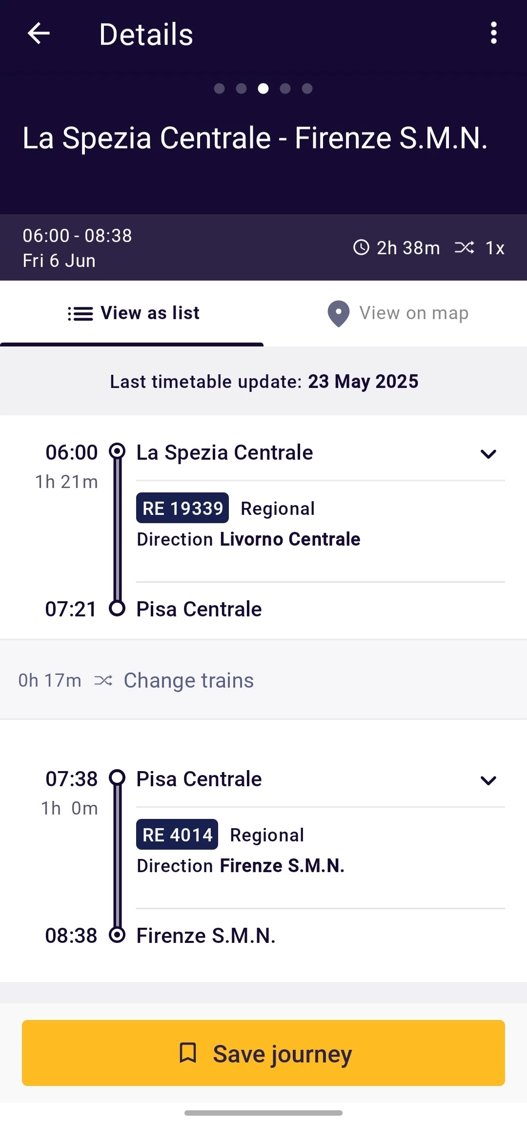Expand Pisa Centrale leg stops
This screenshot has height=1123, width=527.
tap(488, 780)
